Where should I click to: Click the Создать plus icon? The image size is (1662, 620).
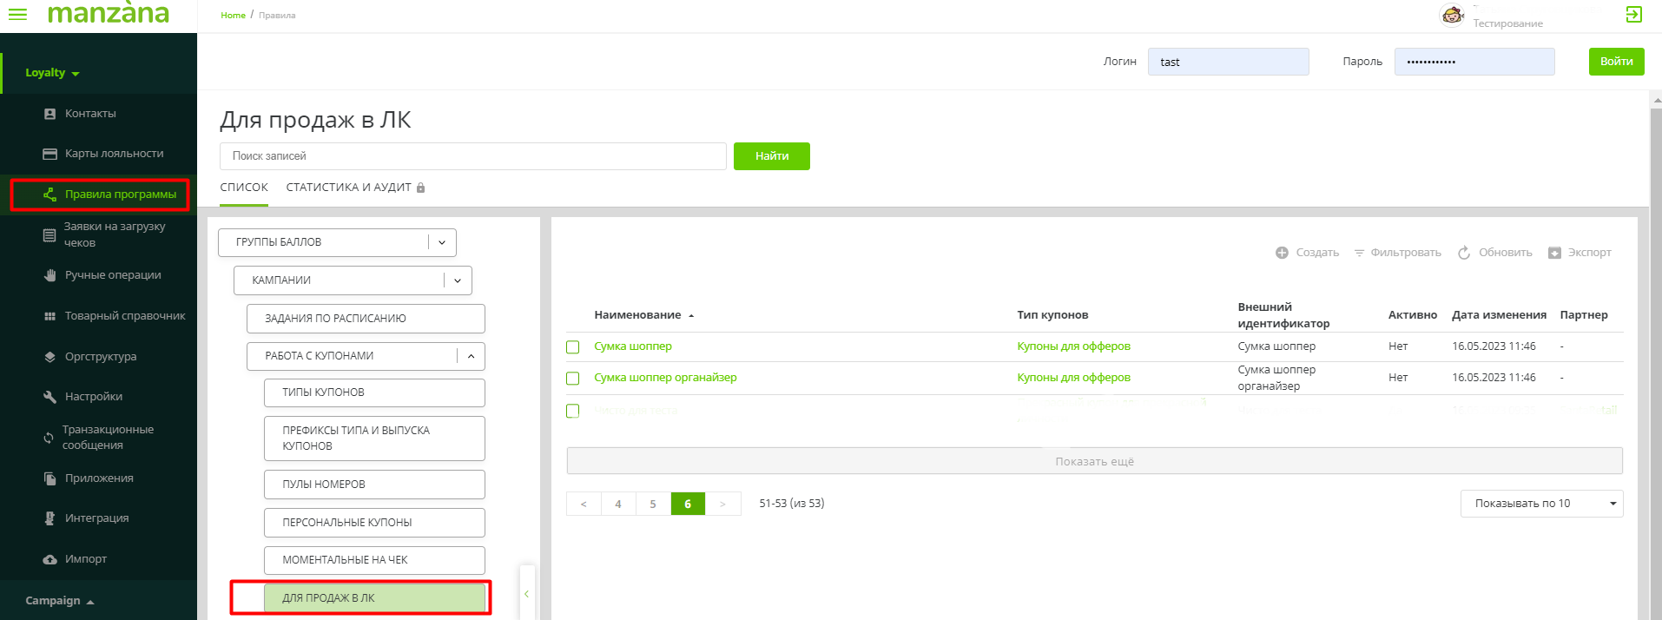point(1282,253)
